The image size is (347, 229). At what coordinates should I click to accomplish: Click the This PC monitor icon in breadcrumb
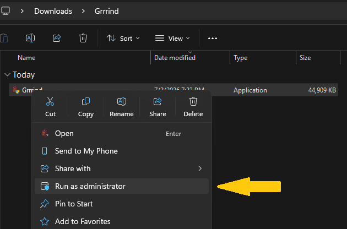point(6,10)
